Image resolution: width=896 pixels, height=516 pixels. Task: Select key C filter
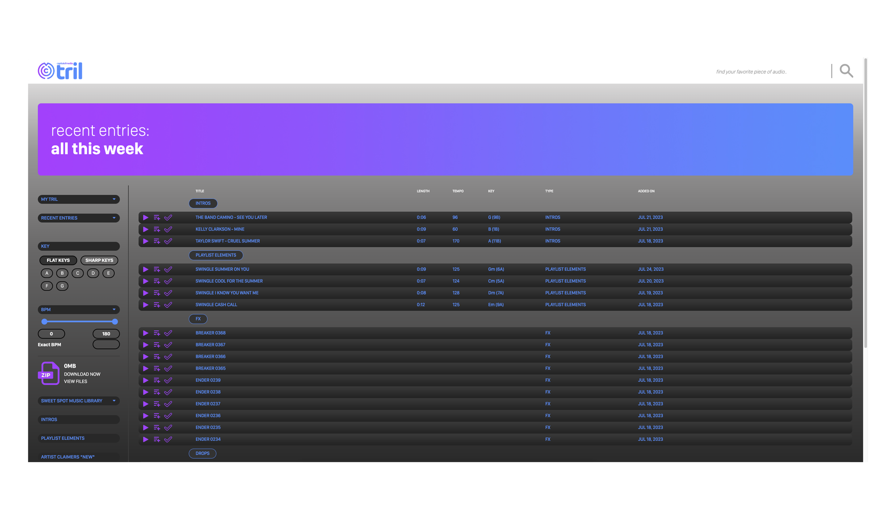[x=77, y=273]
